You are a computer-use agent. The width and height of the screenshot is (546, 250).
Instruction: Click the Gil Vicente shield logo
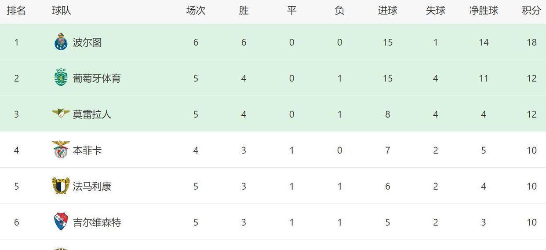61,222
